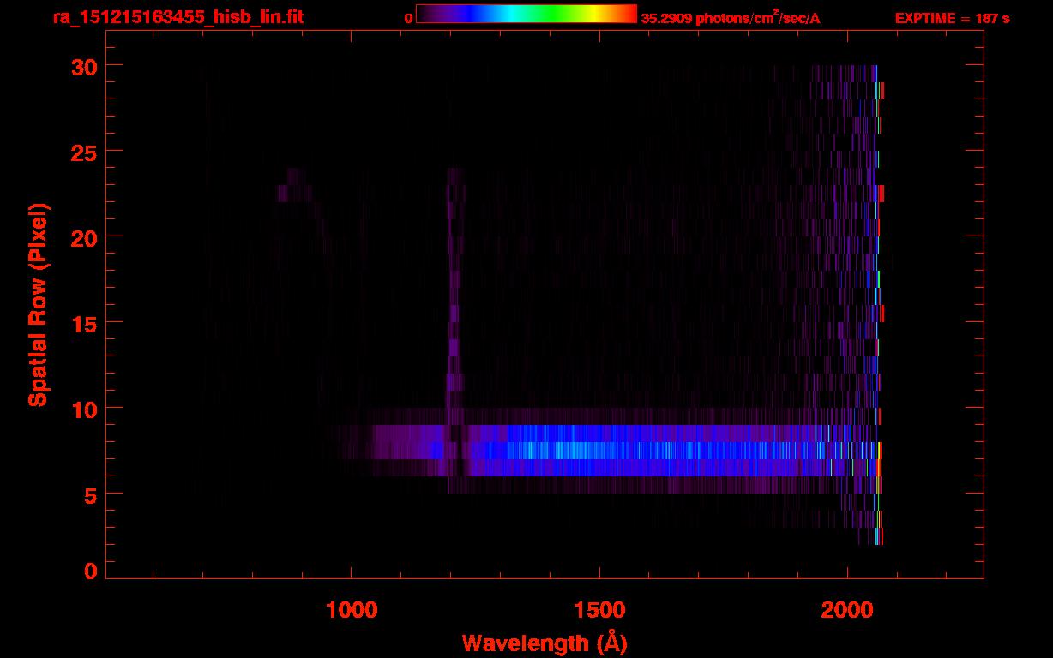This screenshot has width=1053, height=658.
Task: Click the curved faint feature near row 23
Action: [304, 210]
